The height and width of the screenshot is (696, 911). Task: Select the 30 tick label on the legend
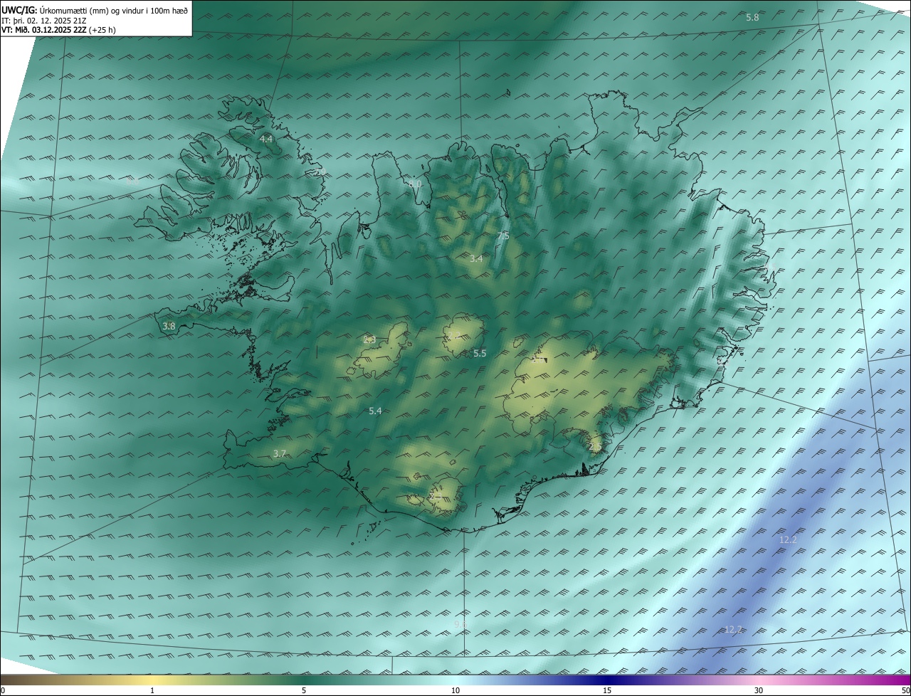coord(759,690)
